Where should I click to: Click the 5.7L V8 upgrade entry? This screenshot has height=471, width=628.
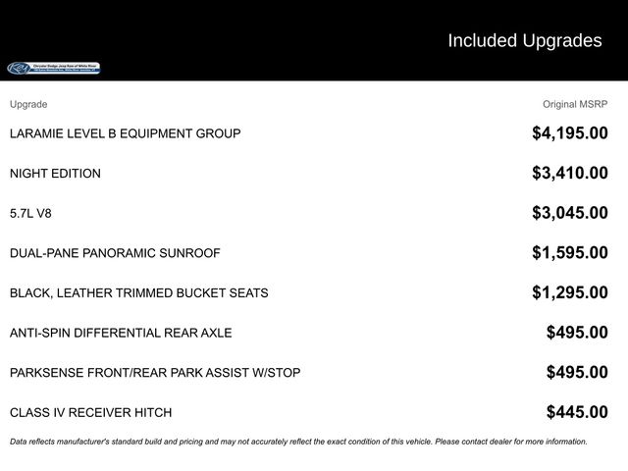click(x=30, y=213)
